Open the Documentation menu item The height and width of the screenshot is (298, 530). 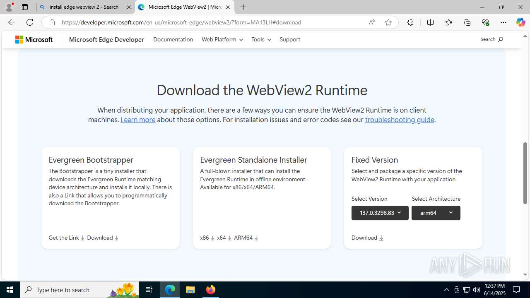point(173,39)
